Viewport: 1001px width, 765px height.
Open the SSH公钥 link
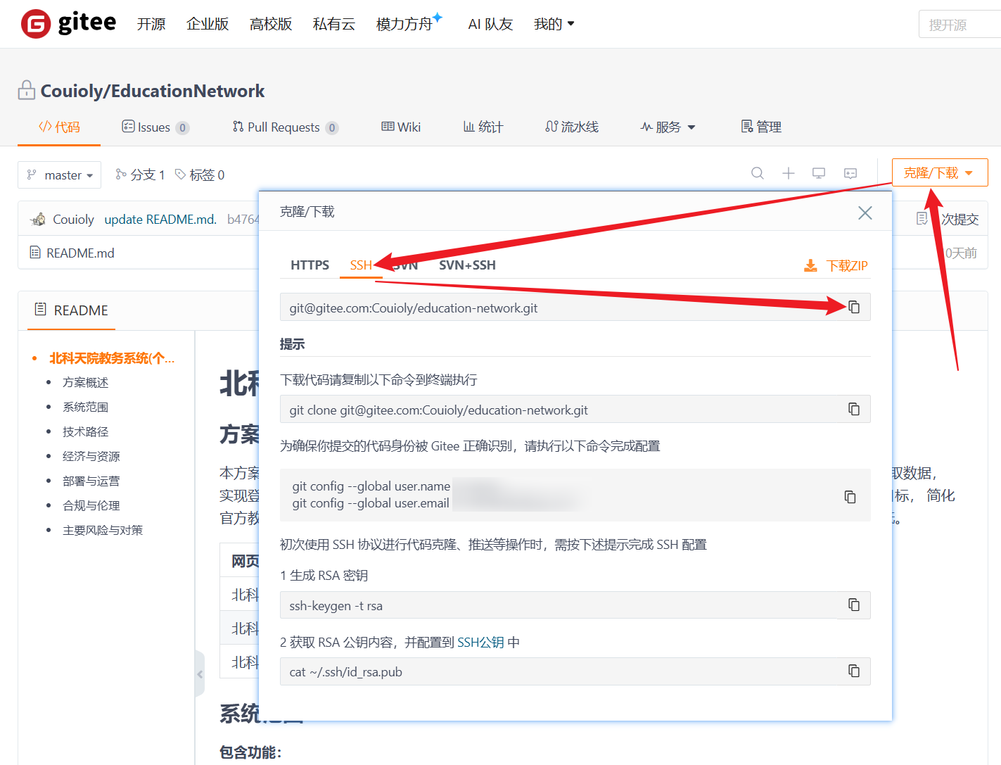coord(480,642)
